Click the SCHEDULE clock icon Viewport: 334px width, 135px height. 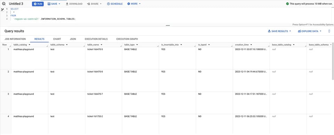108,4
